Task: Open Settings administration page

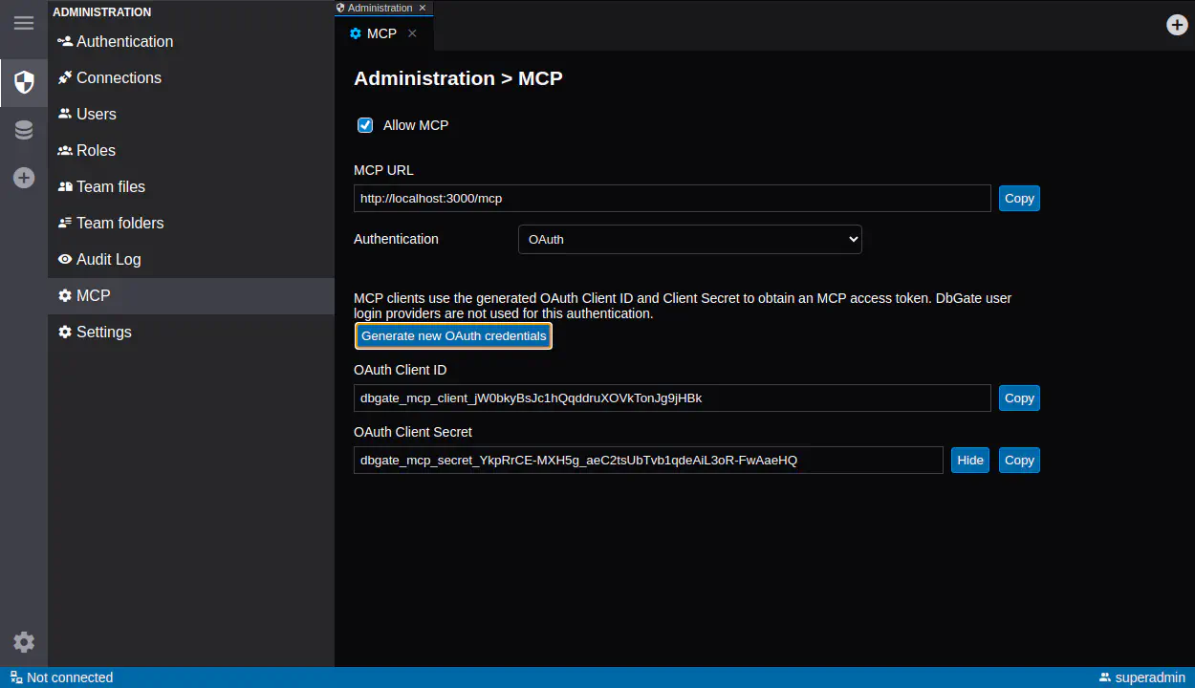Action: [x=191, y=332]
